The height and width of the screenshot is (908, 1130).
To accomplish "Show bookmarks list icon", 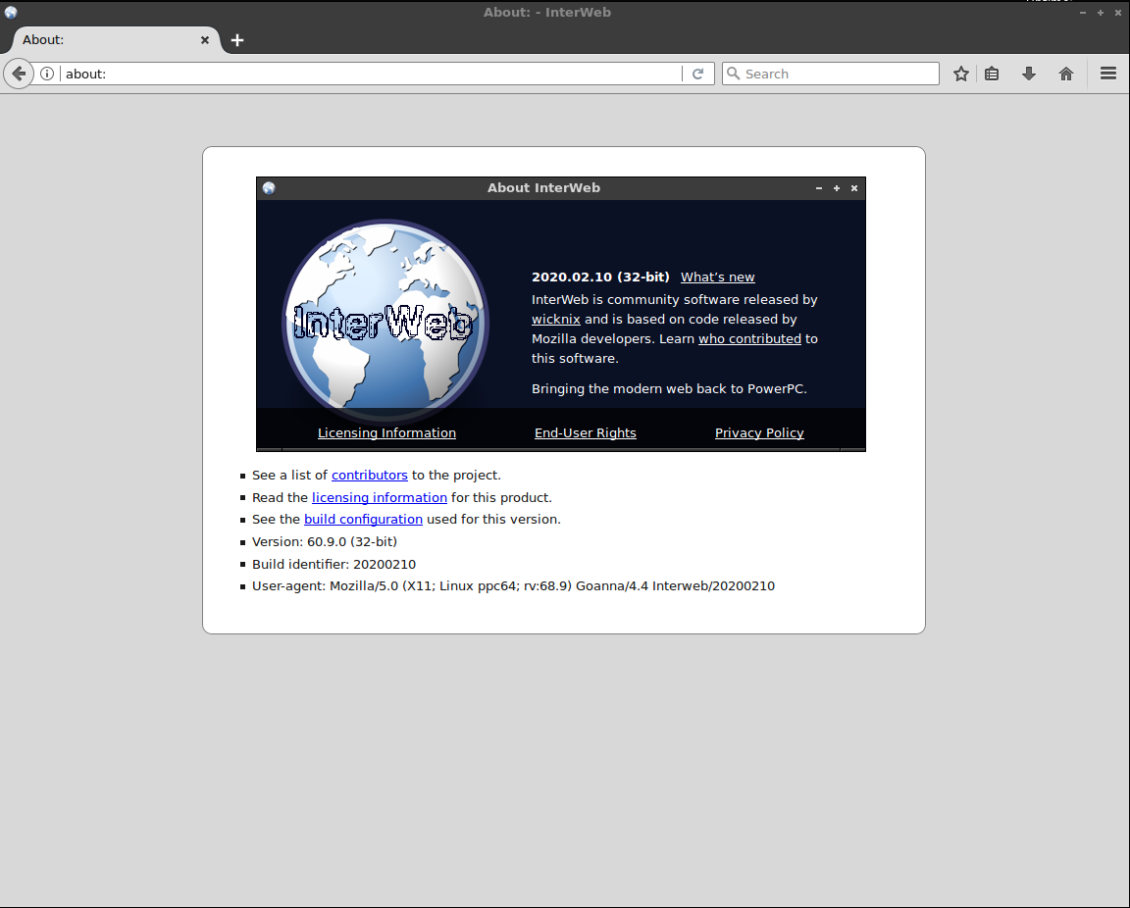I will click(x=992, y=74).
